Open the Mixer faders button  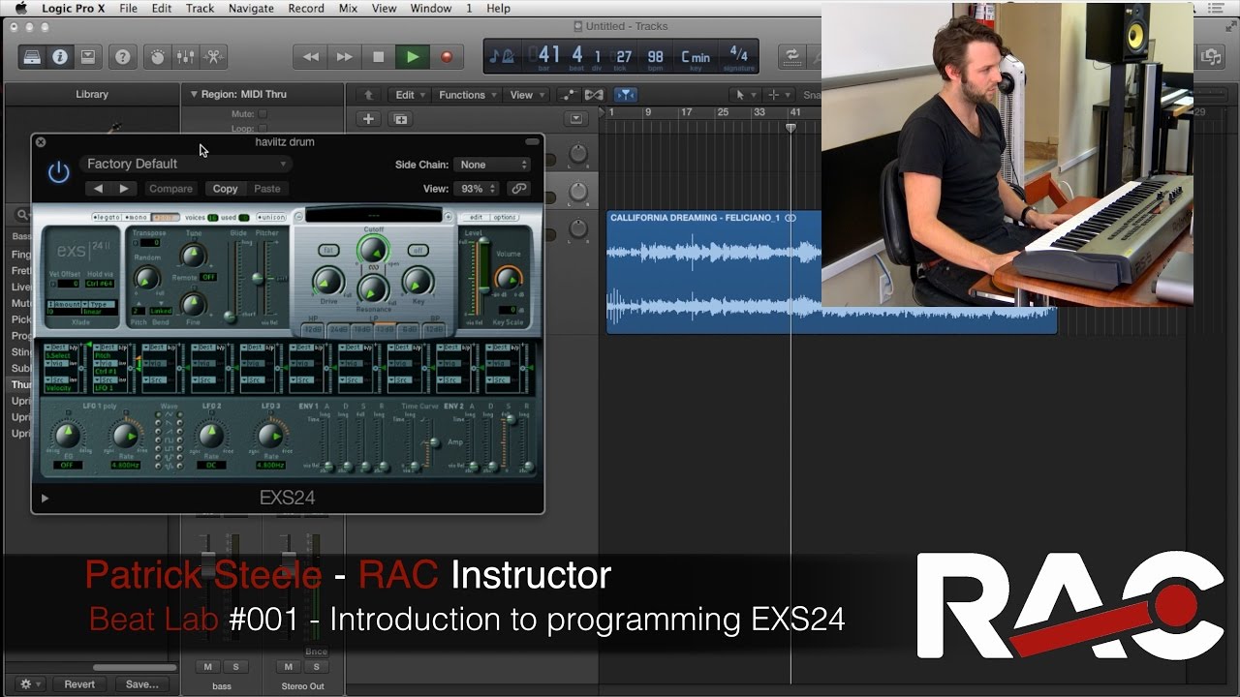[x=185, y=57]
